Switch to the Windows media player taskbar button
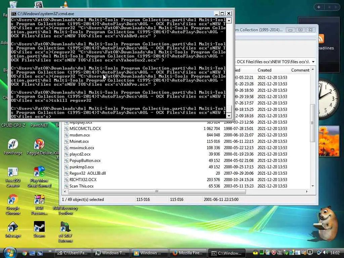344x258 pixels. coord(149,253)
